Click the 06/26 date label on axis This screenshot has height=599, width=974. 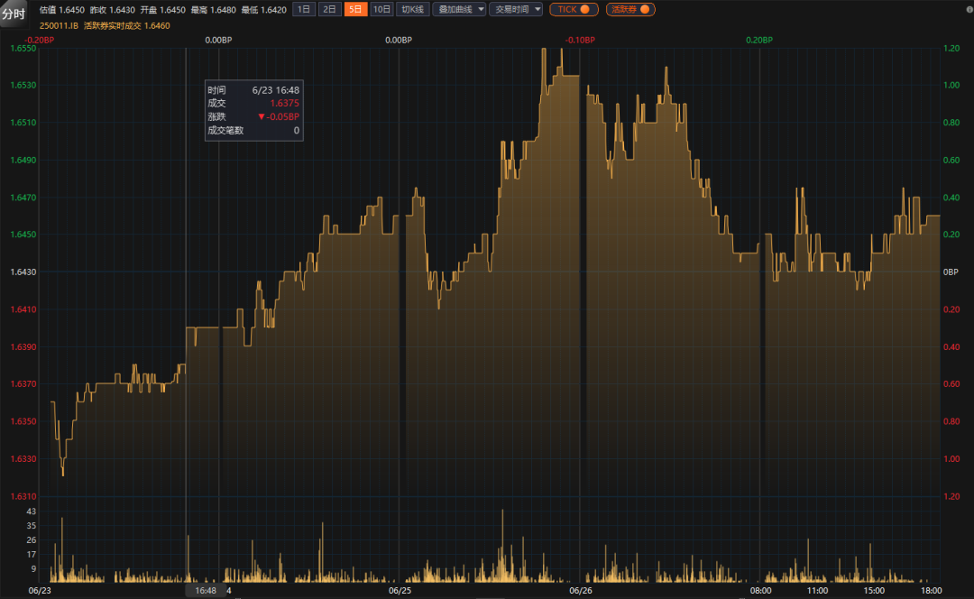click(x=580, y=590)
